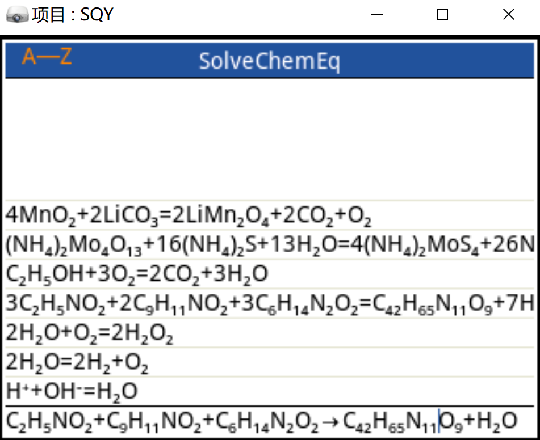Pick the C2H5OH+3O2 ethanol combustion entry
Image resolution: width=540 pixels, height=440 pixels.
270,274
